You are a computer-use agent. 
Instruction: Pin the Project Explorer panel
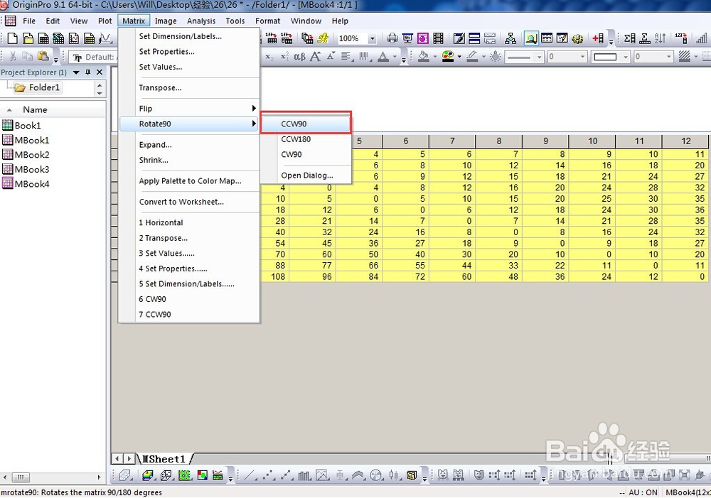click(x=88, y=72)
